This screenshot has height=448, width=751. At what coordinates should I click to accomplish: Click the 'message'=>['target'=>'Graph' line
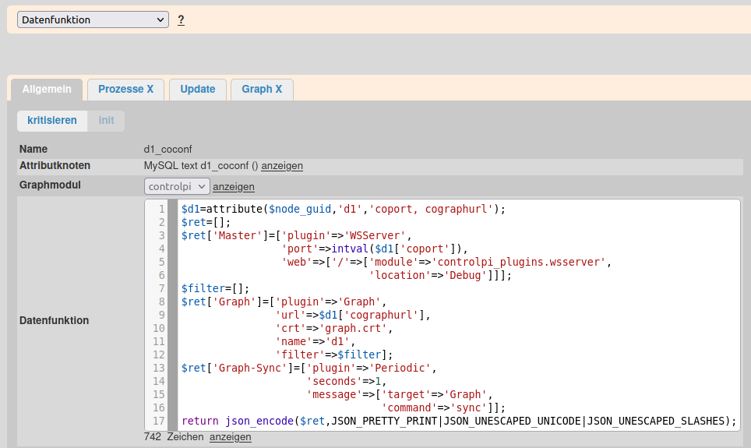pos(400,395)
